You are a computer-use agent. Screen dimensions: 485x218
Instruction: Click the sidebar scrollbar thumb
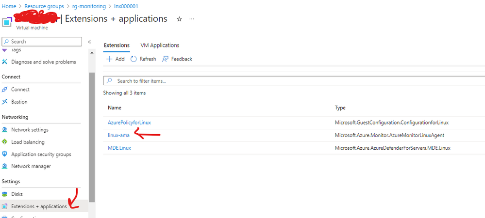(92, 137)
